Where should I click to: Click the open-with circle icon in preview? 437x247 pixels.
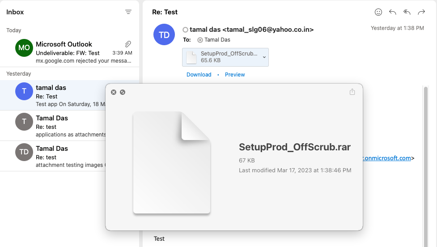pos(123,92)
